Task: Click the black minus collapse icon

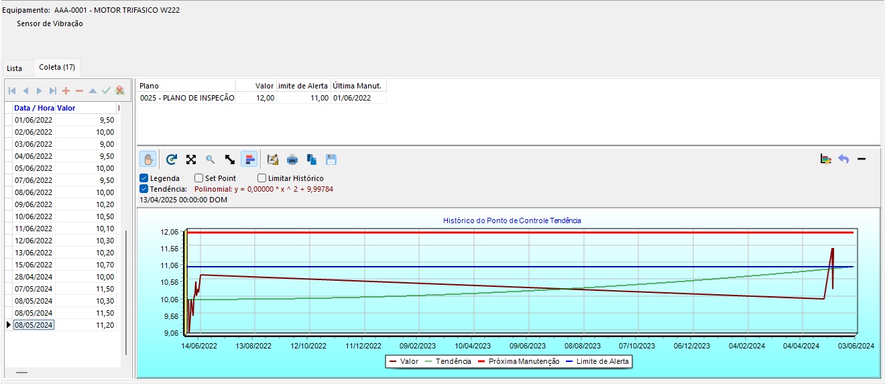Action: 862,159
